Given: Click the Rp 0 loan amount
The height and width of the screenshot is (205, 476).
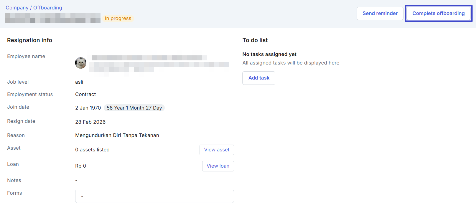Looking at the screenshot, I should tap(80, 166).
